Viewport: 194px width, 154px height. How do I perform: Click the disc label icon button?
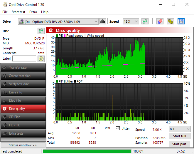(41, 58)
